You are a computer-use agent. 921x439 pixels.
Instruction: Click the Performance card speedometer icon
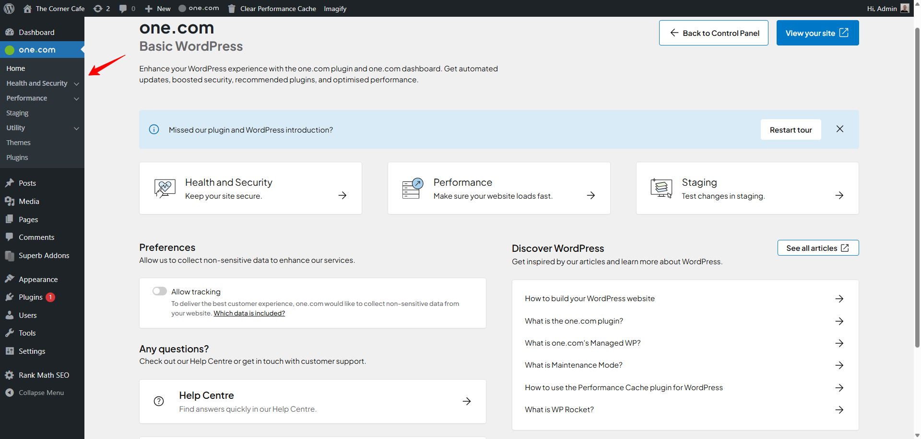[x=413, y=188]
